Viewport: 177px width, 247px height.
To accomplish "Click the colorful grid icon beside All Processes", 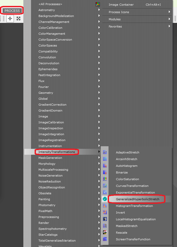I will coord(98,4).
